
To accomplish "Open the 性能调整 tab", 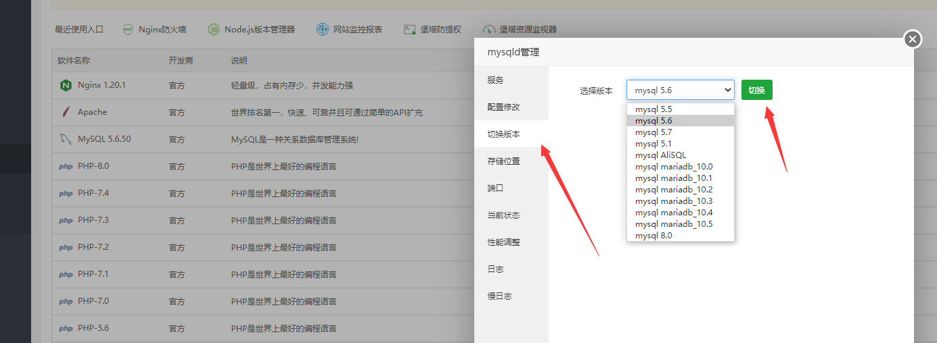I will pos(511,242).
